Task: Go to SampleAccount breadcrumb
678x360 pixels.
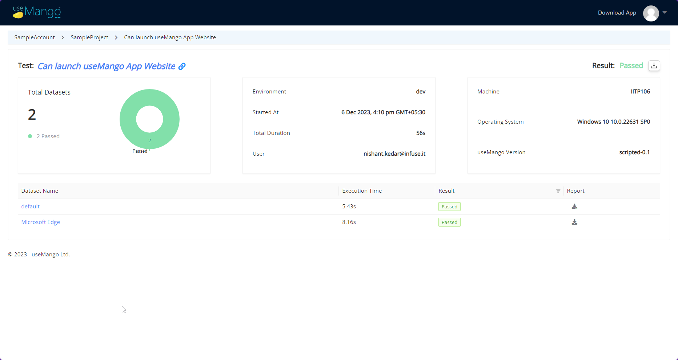Action: [35, 37]
